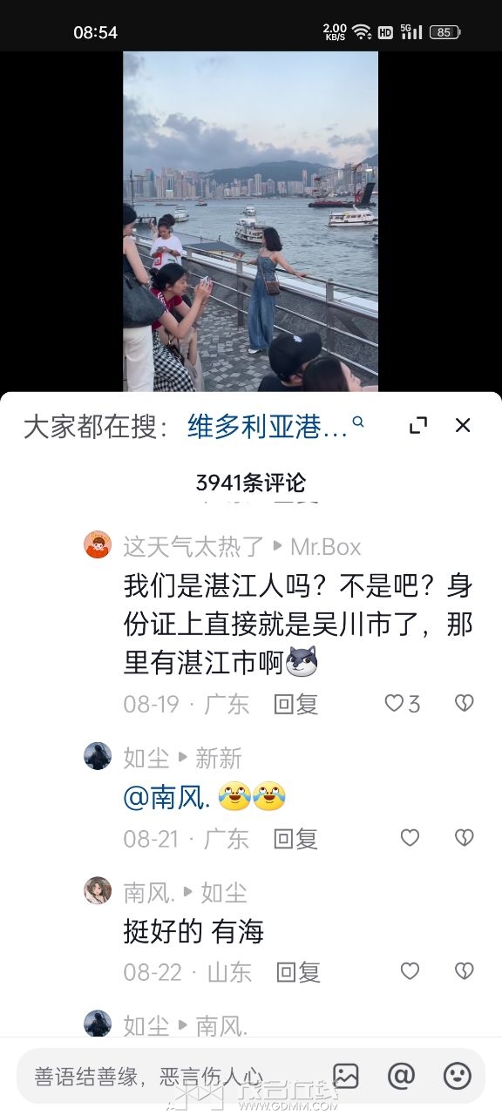Open the emoji picker
This screenshot has height=1115, width=502.
tap(457, 1076)
